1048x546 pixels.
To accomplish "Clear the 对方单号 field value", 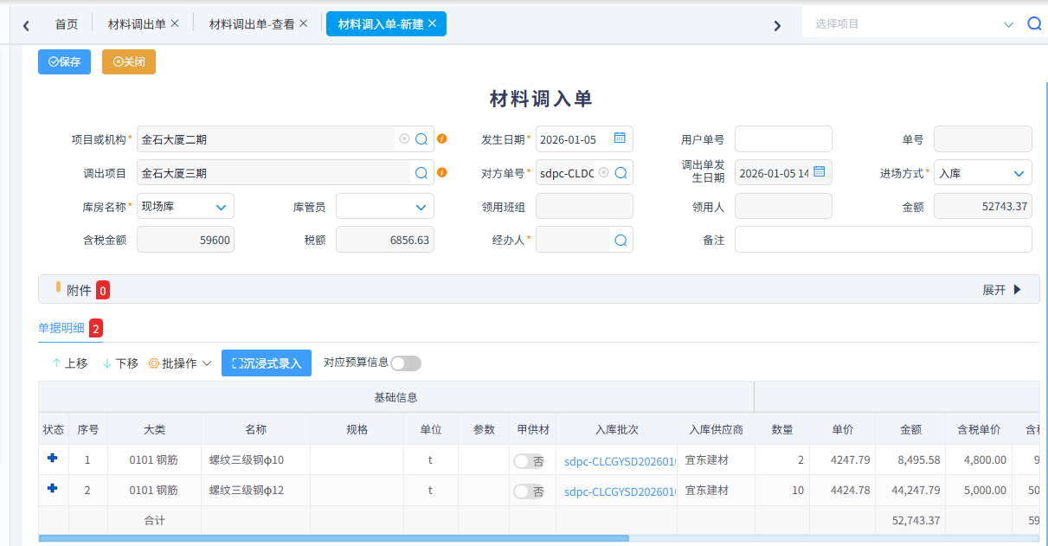I will pos(603,173).
